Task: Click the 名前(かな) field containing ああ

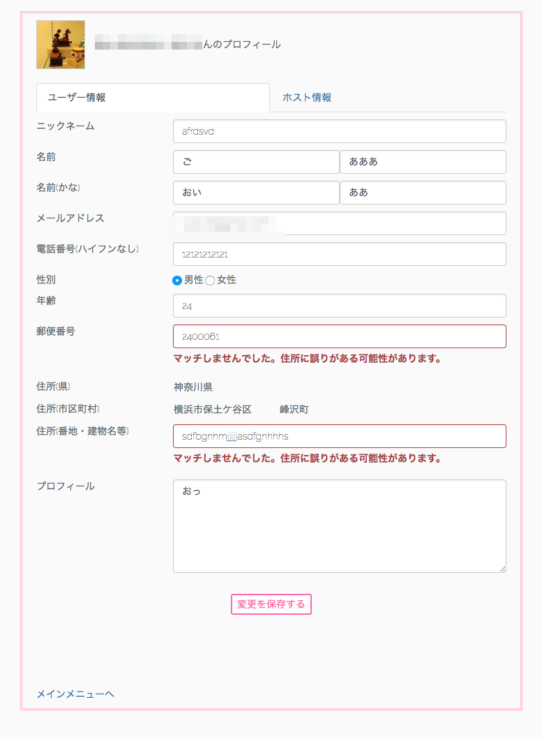Action: pyautogui.click(x=423, y=193)
